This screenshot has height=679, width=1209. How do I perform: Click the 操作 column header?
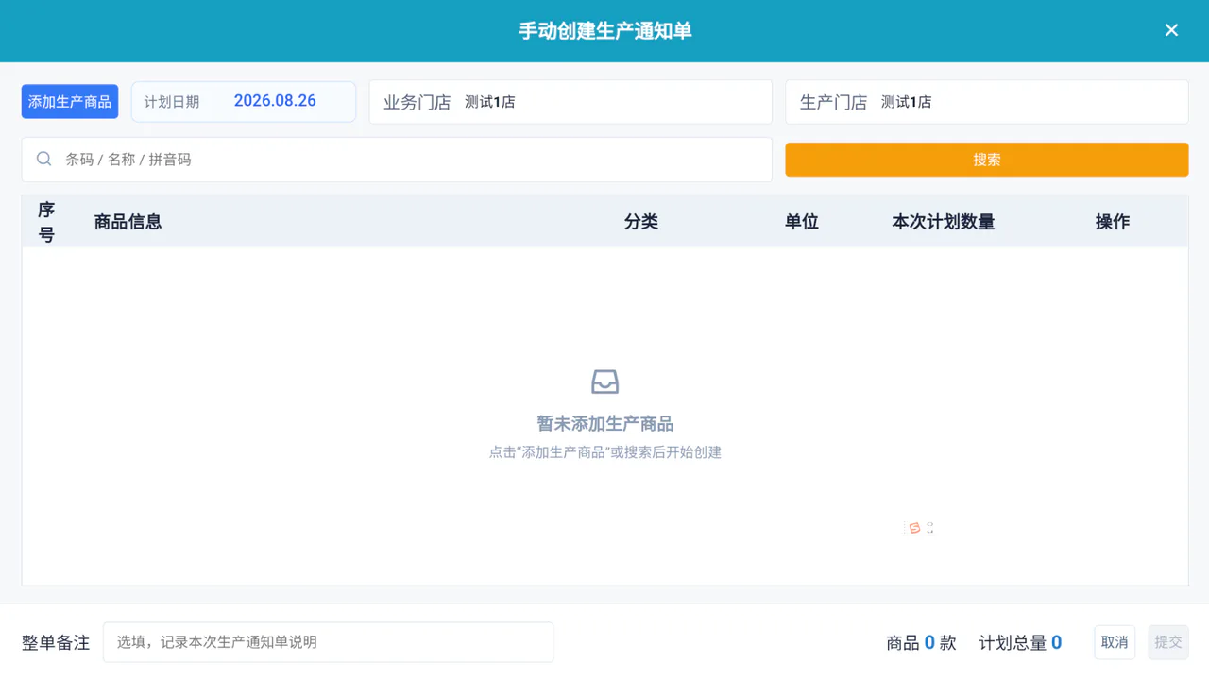tap(1113, 222)
